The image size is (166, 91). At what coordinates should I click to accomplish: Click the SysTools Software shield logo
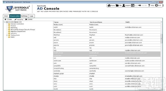pyautogui.click(x=9, y=9)
